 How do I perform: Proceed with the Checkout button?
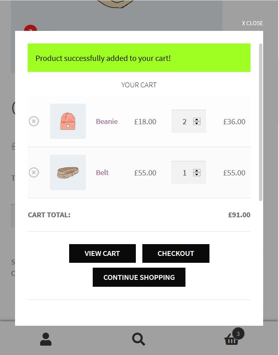tap(176, 253)
